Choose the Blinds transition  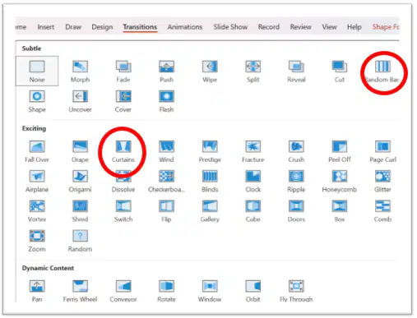(210, 181)
